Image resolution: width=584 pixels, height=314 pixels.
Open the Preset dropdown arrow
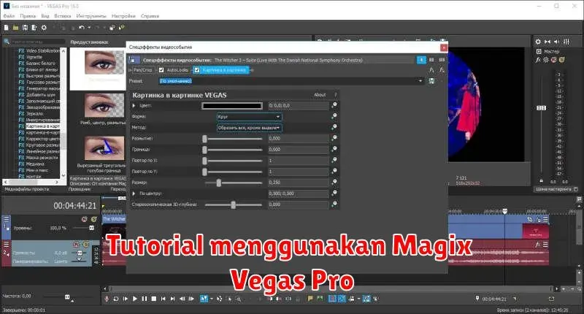420,81
